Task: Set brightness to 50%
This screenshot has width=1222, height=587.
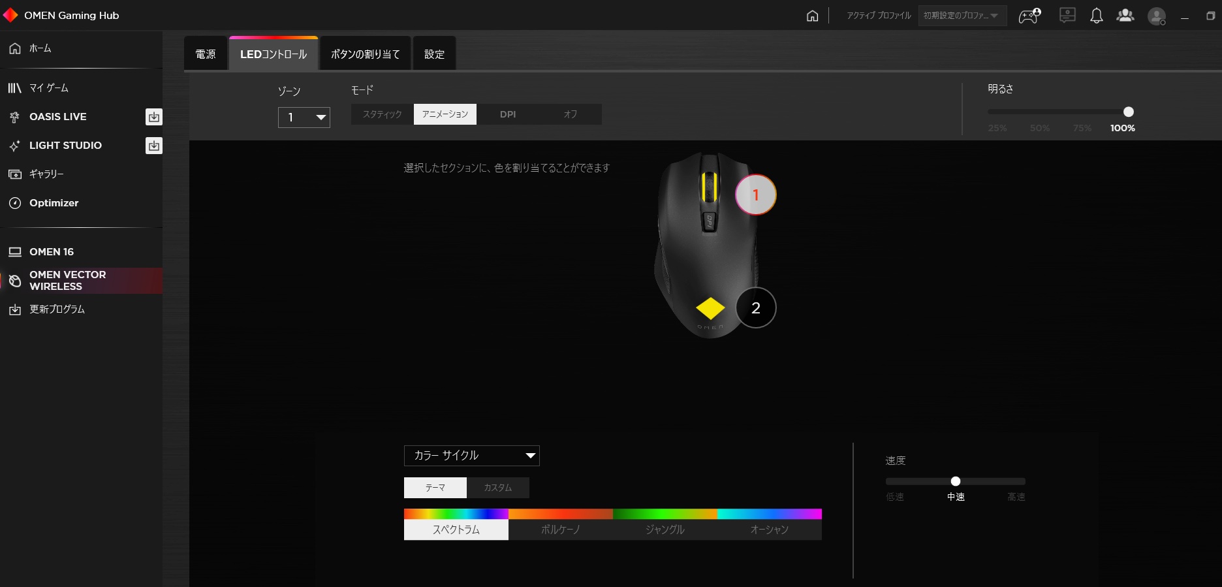Action: coord(1040,128)
